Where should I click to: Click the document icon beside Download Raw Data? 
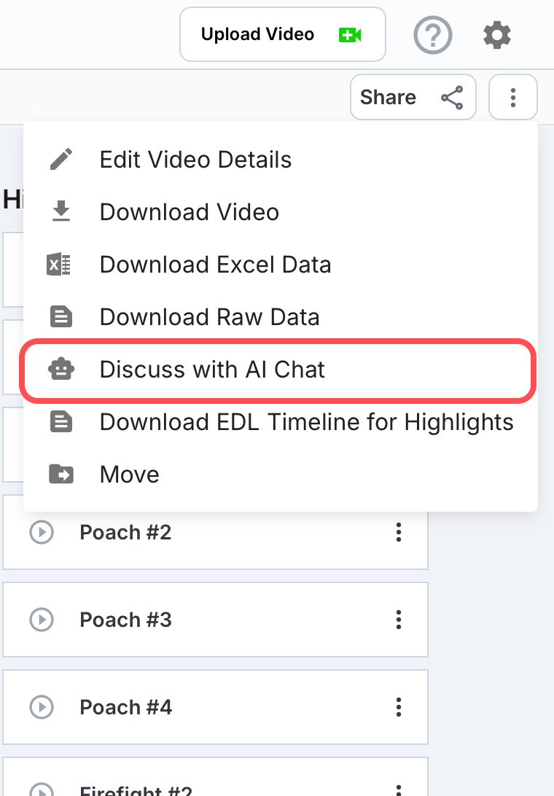coord(61,317)
